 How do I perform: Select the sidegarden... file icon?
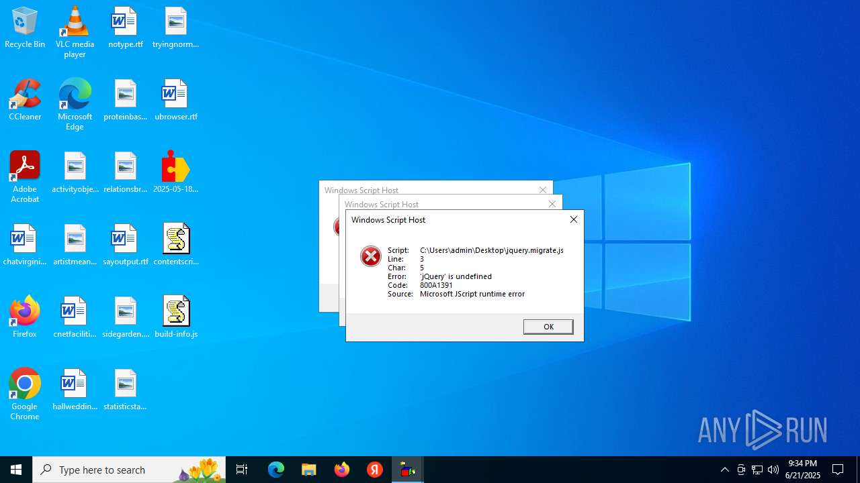125,318
